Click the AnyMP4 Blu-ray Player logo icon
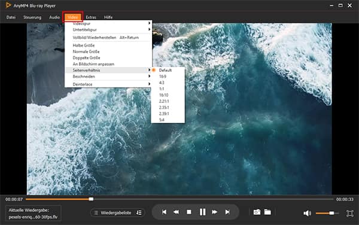This screenshot has height=225, width=359. pos(8,5)
